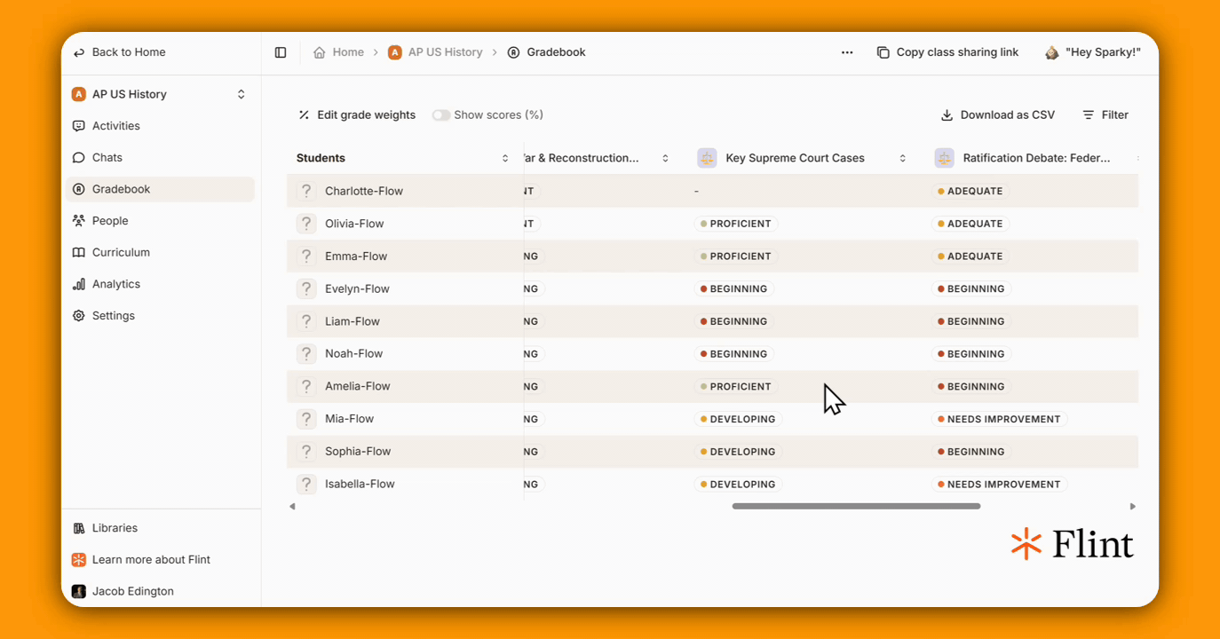Viewport: 1220px width, 639px height.
Task: Click Evelyn-Flow avatar icon
Action: point(306,288)
